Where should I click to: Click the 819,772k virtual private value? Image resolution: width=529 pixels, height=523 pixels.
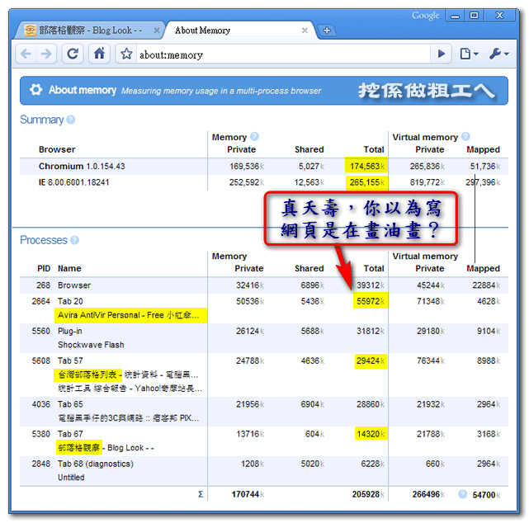point(427,182)
